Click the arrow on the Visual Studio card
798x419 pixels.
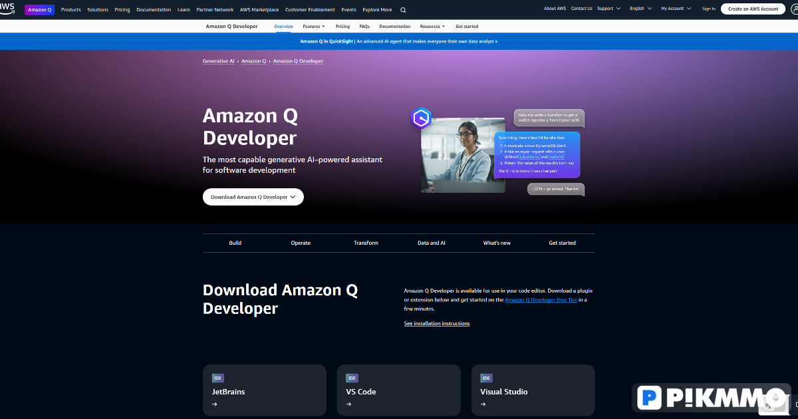tap(483, 404)
